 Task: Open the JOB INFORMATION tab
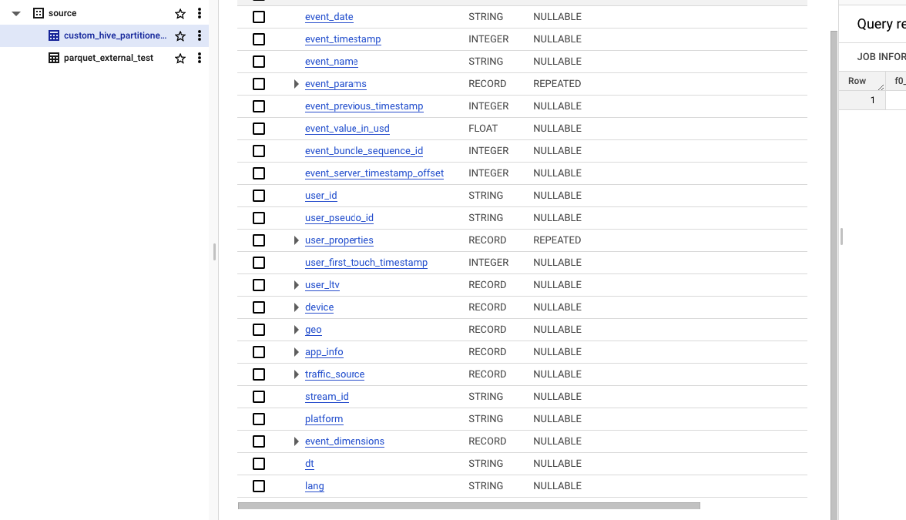[881, 56]
